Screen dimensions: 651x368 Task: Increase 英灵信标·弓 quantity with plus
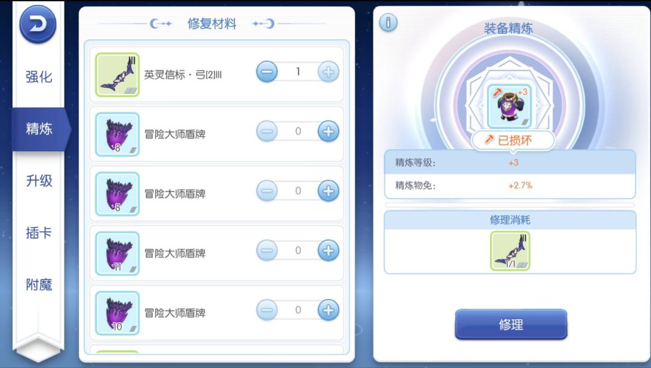(x=329, y=72)
